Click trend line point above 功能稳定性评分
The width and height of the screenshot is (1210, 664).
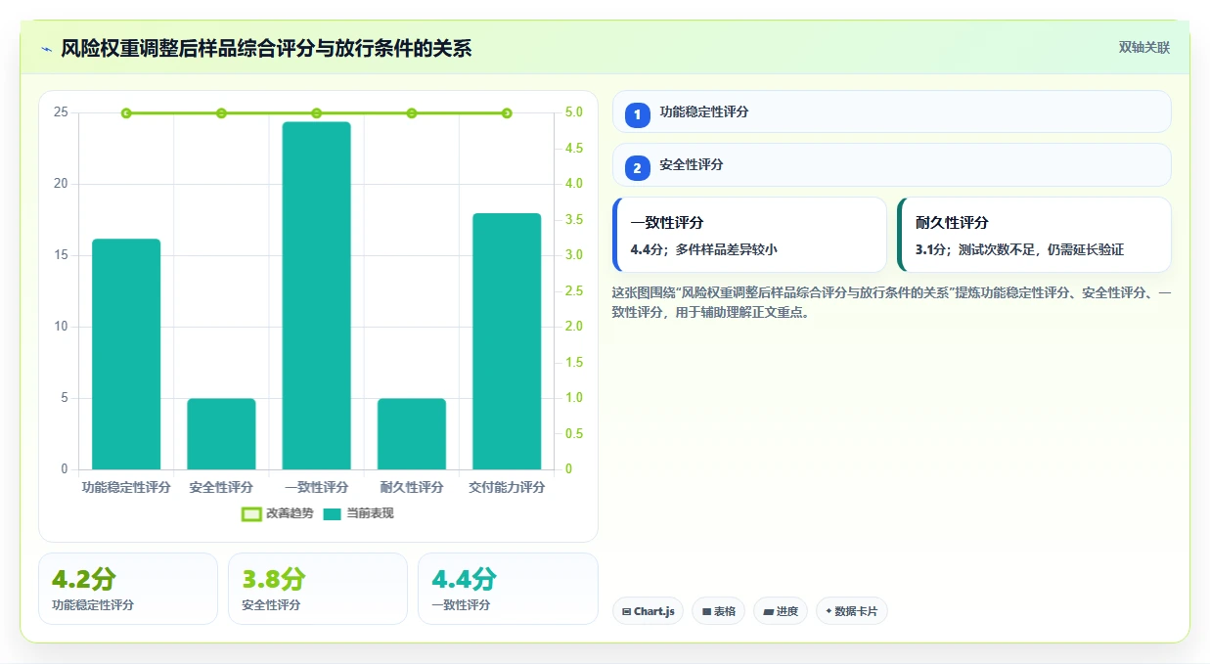tap(126, 113)
